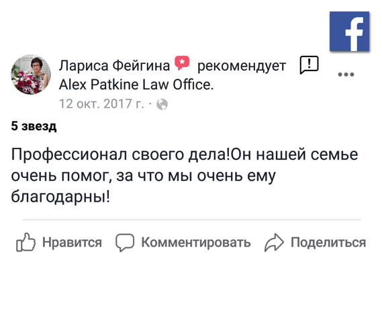
Task: Click the comment speech bubble icon
Action: pos(125,243)
